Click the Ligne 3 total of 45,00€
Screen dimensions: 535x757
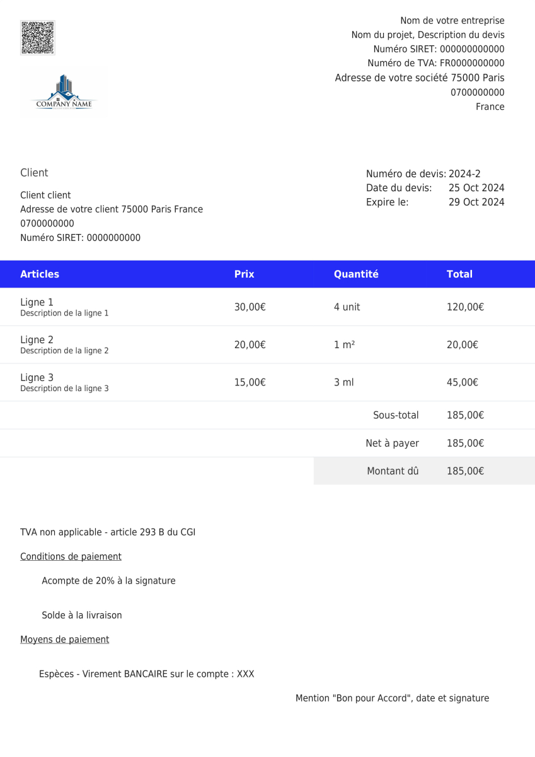tap(462, 382)
